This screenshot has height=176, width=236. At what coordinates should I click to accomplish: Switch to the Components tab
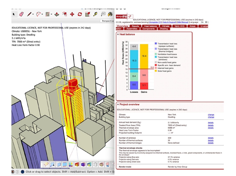[149, 29]
